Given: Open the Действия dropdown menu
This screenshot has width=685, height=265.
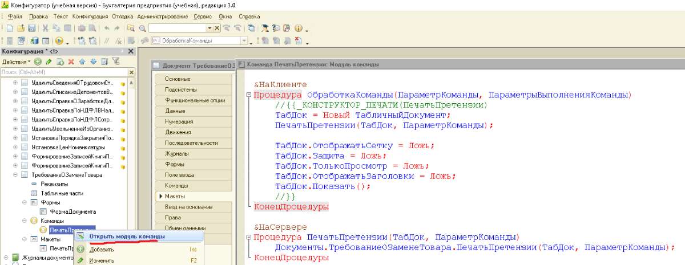Looking at the screenshot, I should [17, 61].
